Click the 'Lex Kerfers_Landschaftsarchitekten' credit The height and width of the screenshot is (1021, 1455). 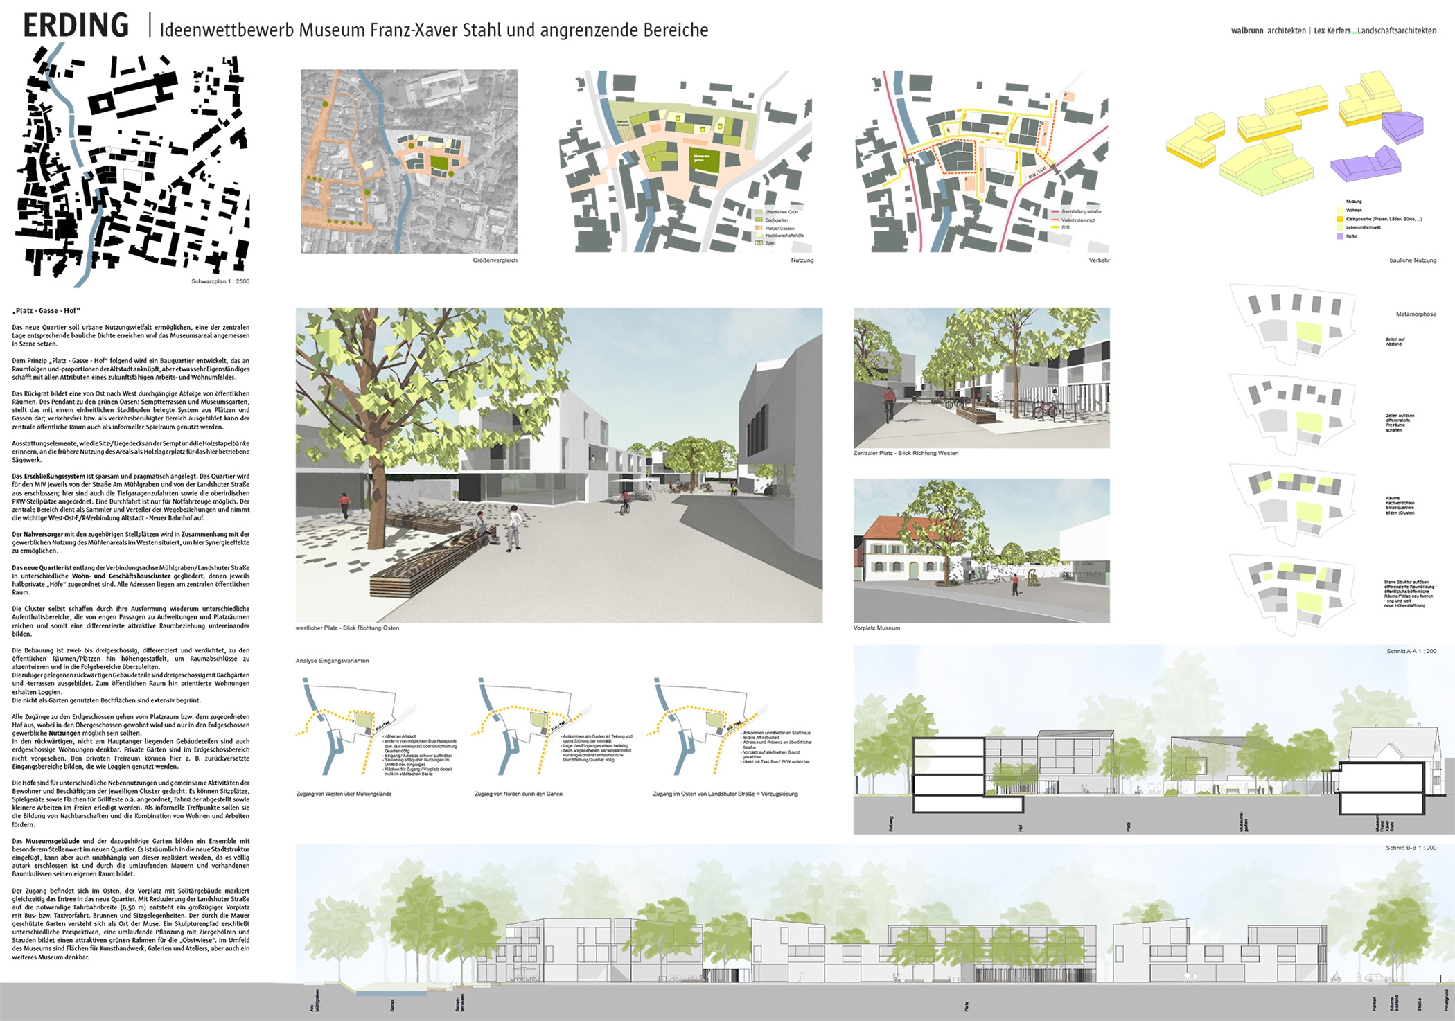coord(1375,30)
